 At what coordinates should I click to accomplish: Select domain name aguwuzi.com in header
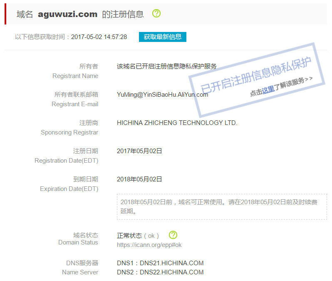[67, 14]
